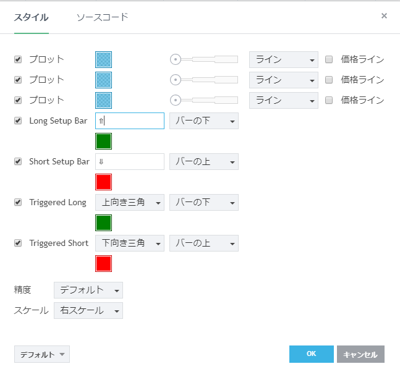
Task: Uncheck the Long Setup Bar checkbox
Action: pyautogui.click(x=18, y=121)
